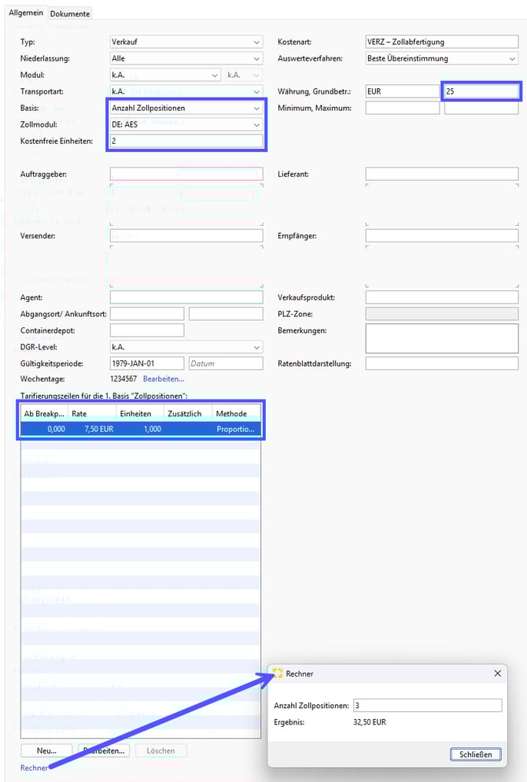Close the Rechner dialog with X
The image size is (527, 782).
tap(497, 673)
